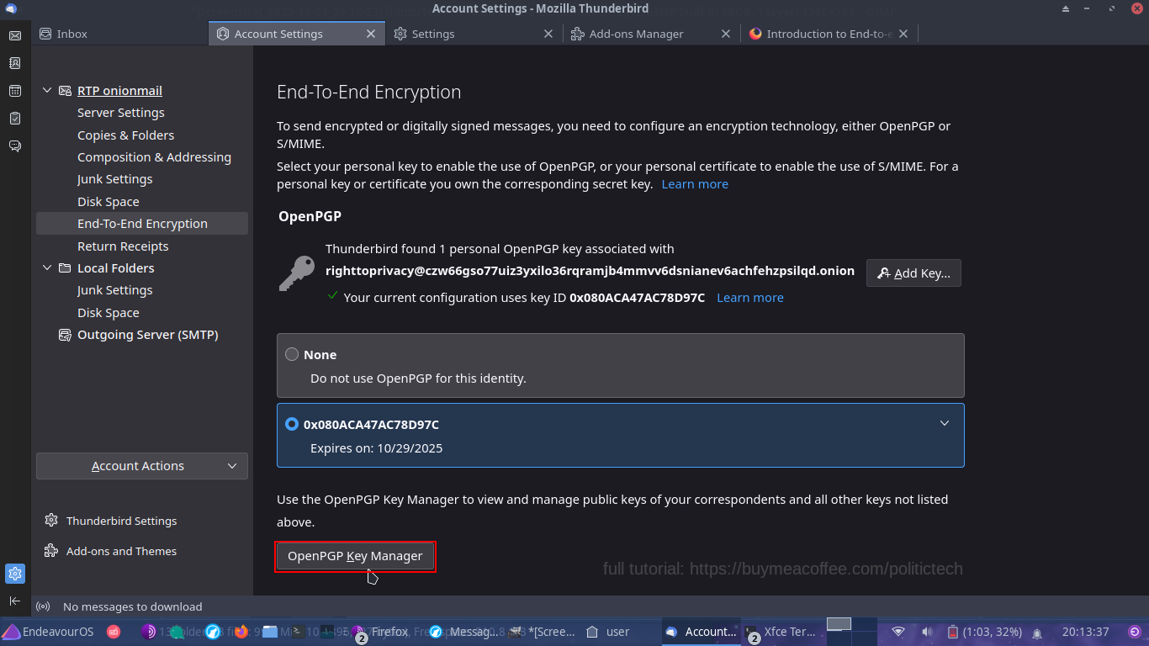This screenshot has height=646, width=1149.
Task: Open Composition & Addressing settings
Action: click(154, 157)
